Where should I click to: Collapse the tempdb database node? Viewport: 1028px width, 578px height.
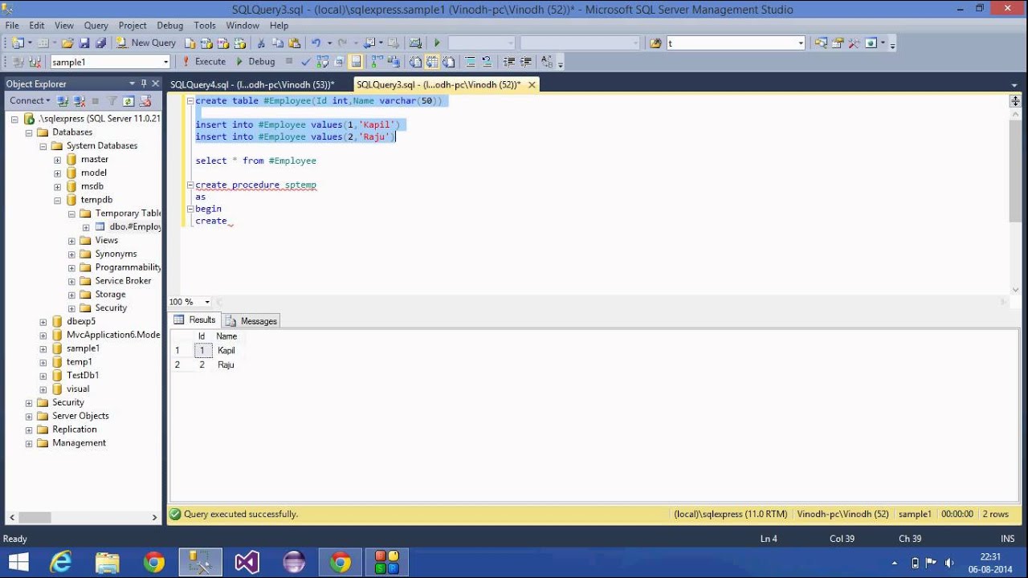58,200
